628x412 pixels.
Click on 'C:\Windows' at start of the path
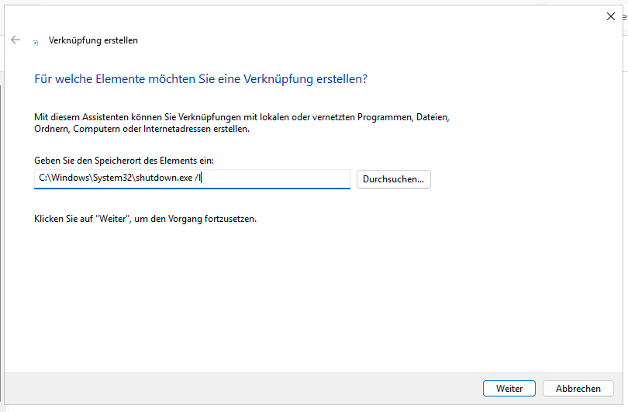[x=62, y=179]
